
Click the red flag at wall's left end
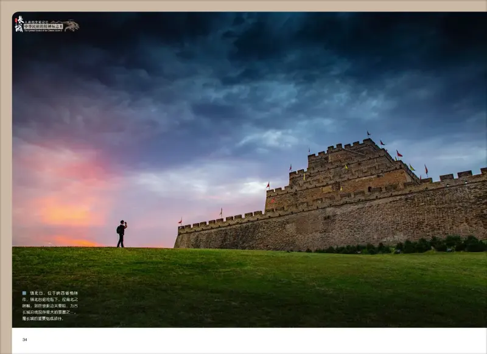point(180,221)
